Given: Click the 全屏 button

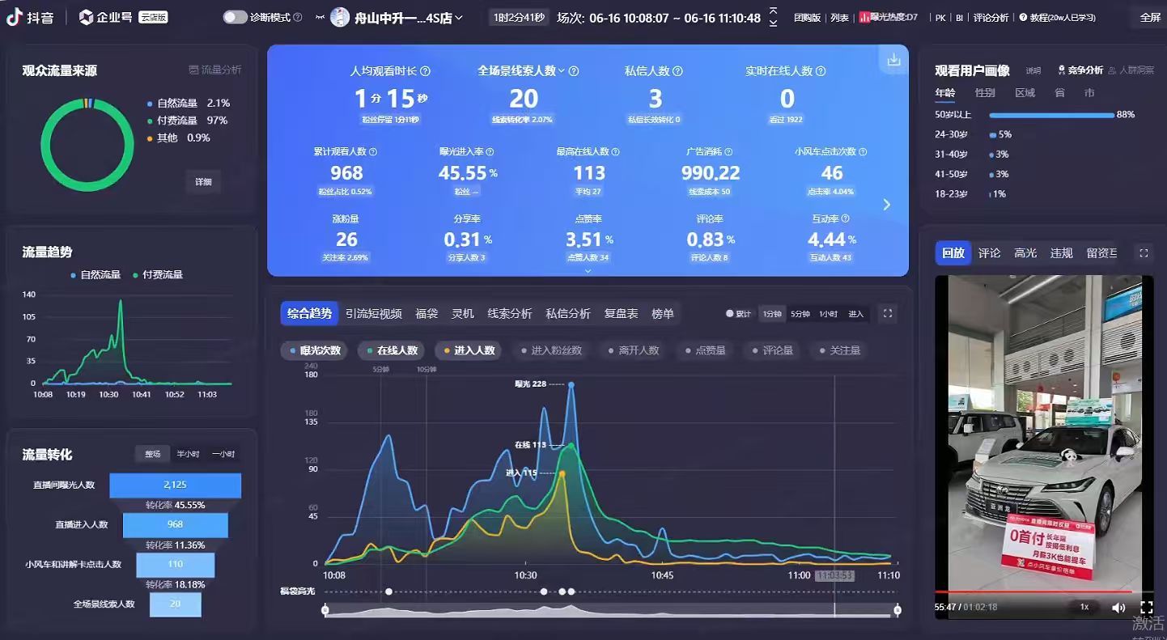Looking at the screenshot, I should pyautogui.click(x=1150, y=17).
